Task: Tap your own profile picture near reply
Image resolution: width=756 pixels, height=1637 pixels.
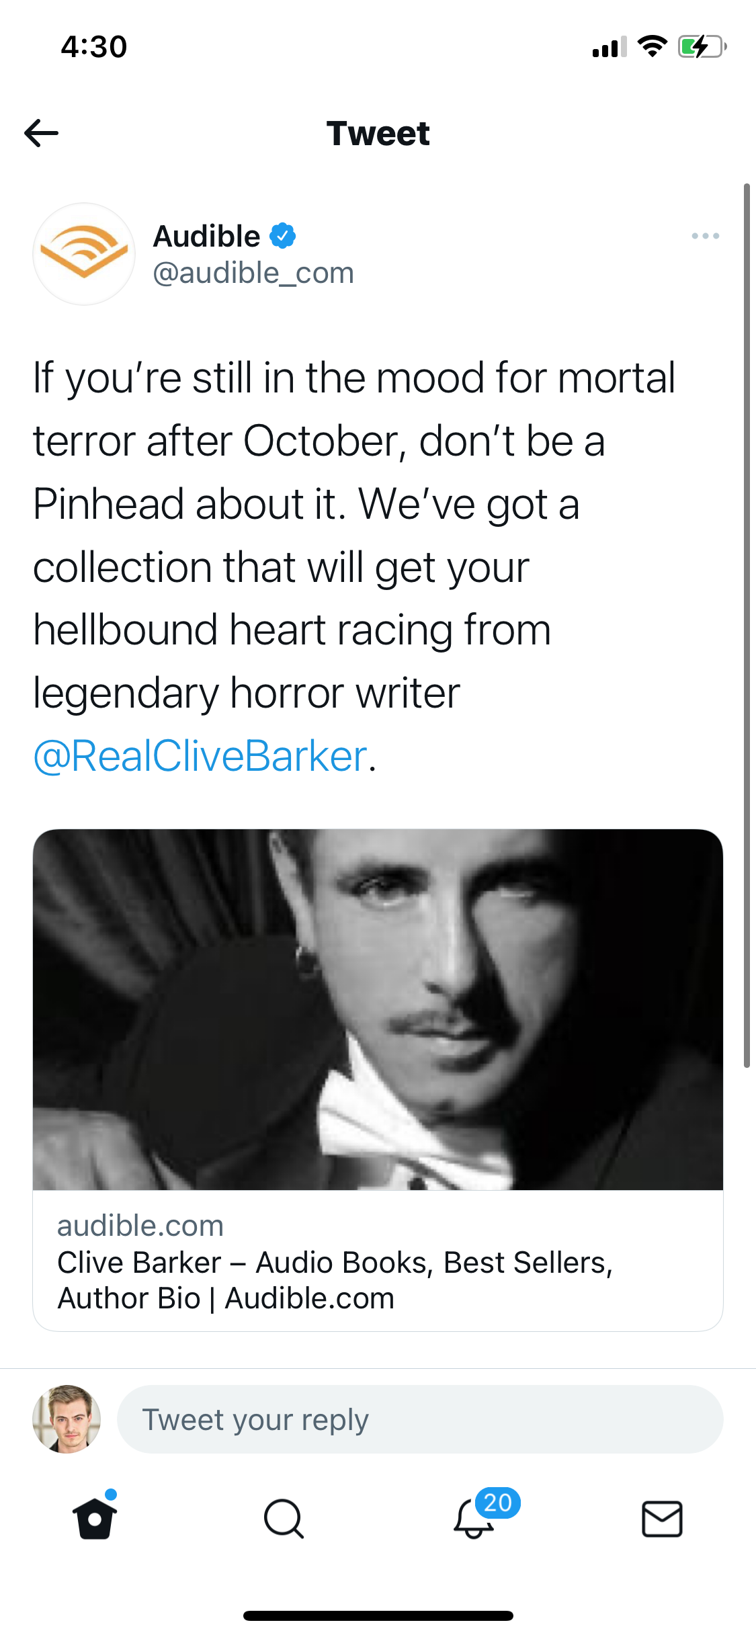Action: pyautogui.click(x=67, y=1419)
